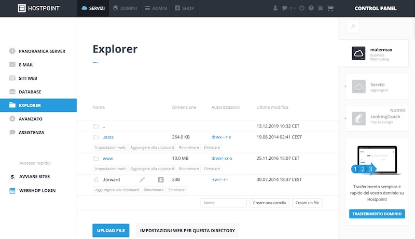The width and height of the screenshot is (415, 239).
Task: Click the server list icon in header
Action: (320, 8)
